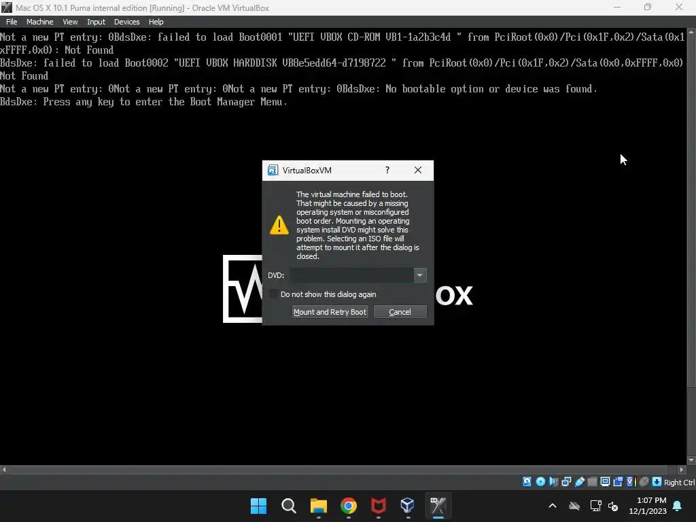The width and height of the screenshot is (696, 522).
Task: Close the VirtualBoxVM boot failure dialog
Action: tap(418, 170)
